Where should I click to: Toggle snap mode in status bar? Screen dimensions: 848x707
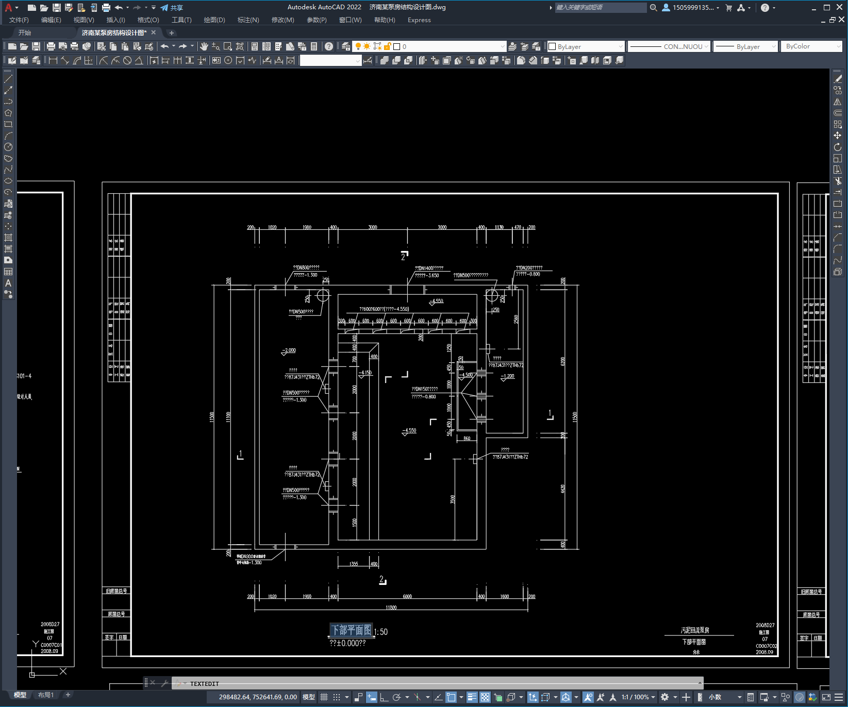click(x=337, y=697)
